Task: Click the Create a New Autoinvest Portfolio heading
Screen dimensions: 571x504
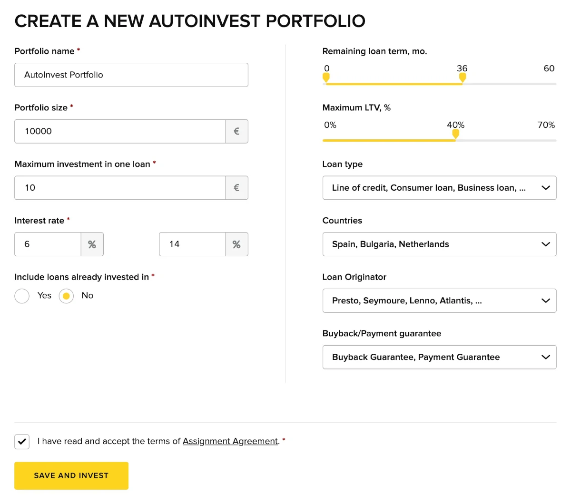Action: 190,21
